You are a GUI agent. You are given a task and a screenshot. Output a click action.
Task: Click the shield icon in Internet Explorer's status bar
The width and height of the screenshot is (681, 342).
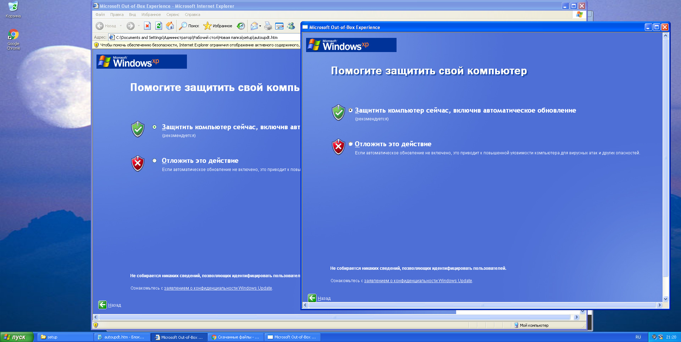click(95, 325)
